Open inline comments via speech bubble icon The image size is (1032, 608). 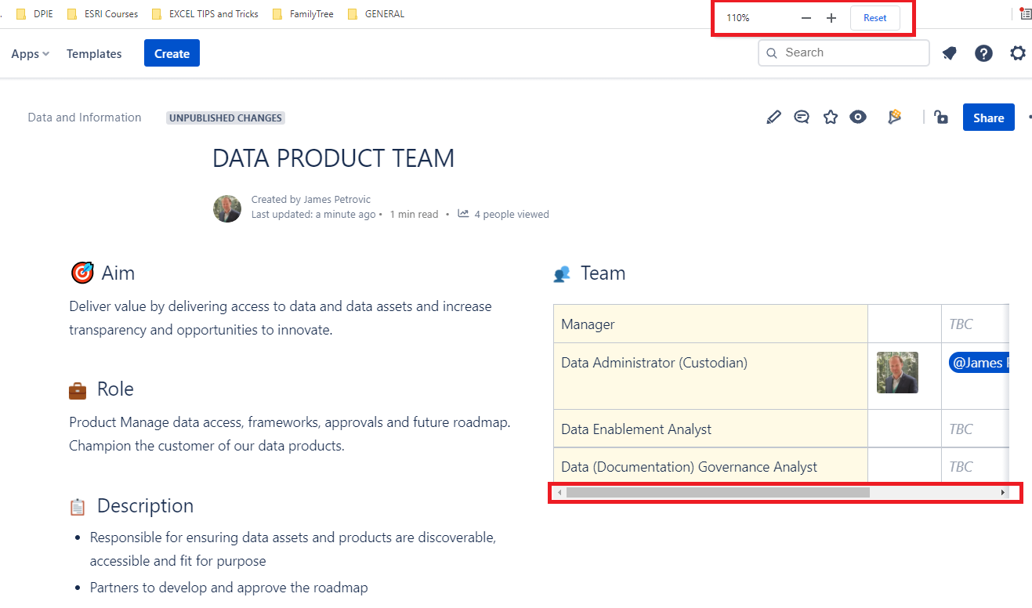[802, 117]
